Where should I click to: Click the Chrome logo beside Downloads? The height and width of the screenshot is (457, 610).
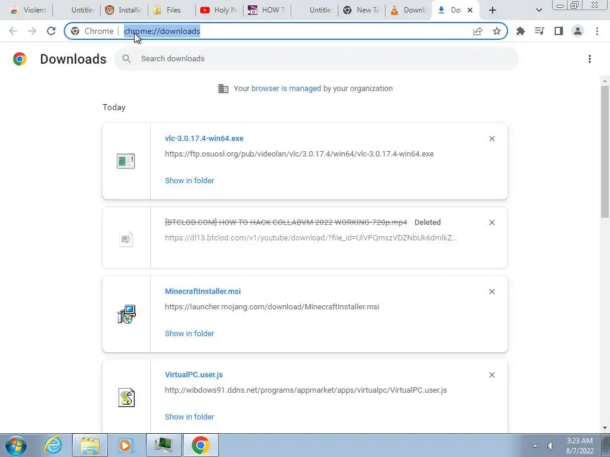20,59
